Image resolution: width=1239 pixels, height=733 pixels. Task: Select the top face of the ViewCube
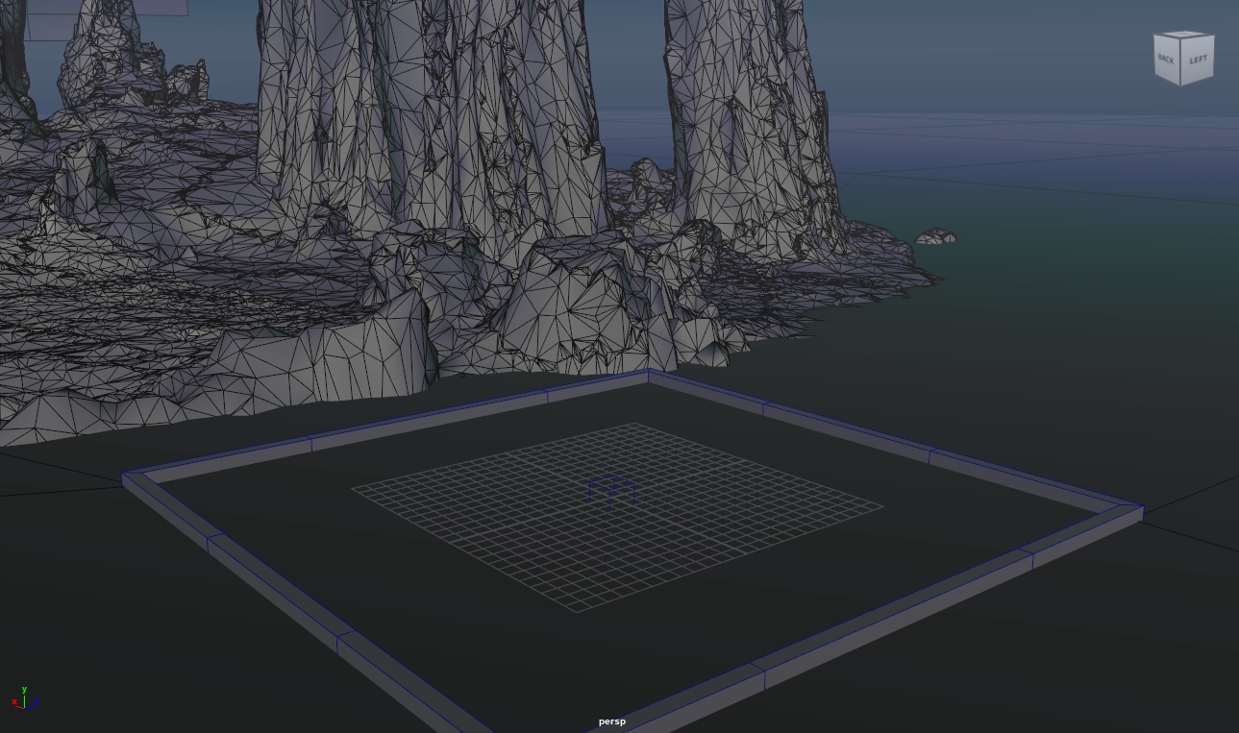(1183, 37)
